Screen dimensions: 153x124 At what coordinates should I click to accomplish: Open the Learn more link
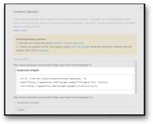click(20, 30)
